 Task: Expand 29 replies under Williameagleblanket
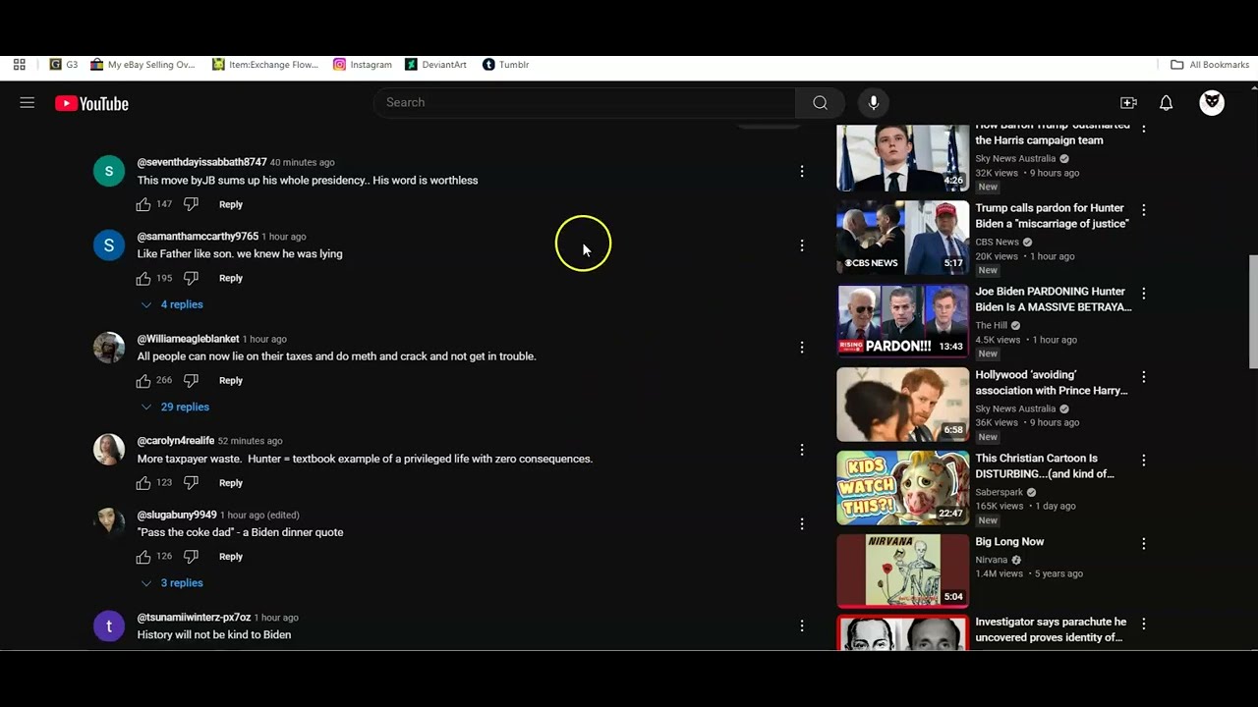tap(175, 407)
